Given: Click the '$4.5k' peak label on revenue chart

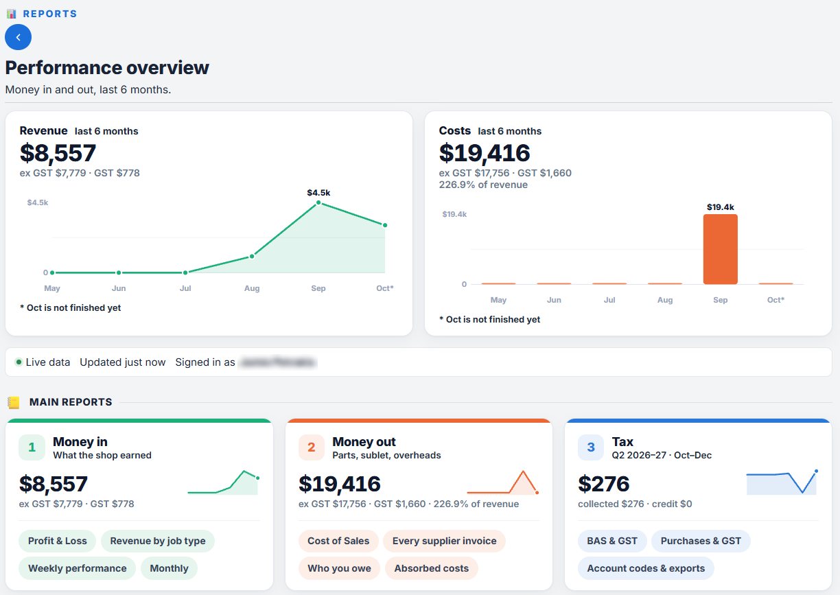Looking at the screenshot, I should click(318, 193).
